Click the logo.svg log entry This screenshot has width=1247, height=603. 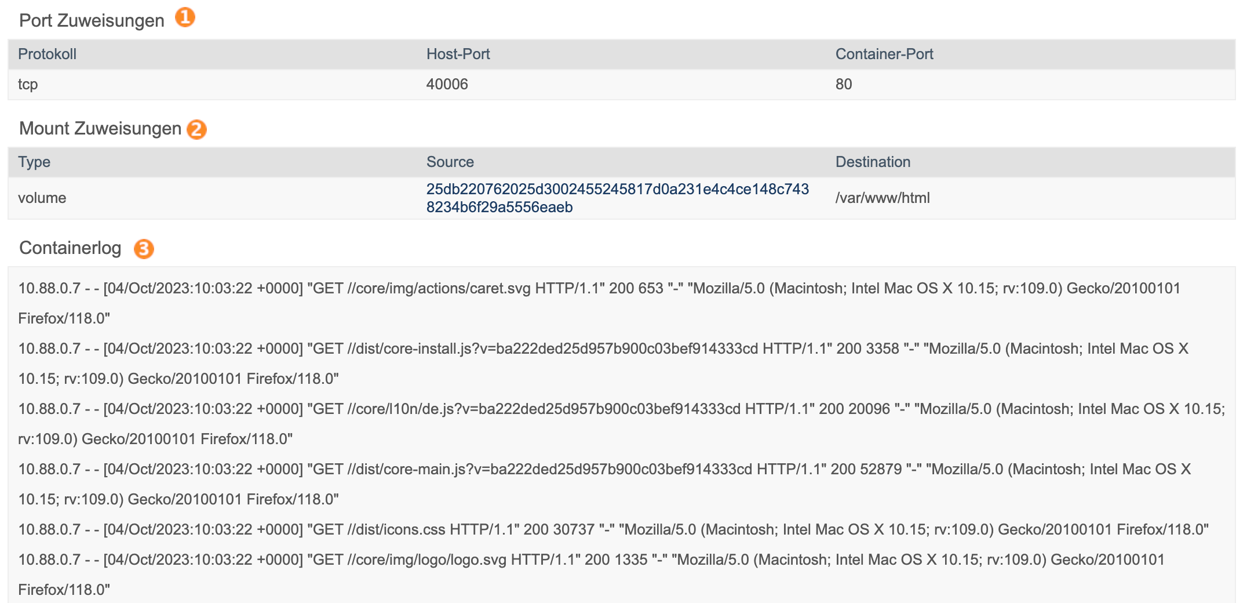591,575
